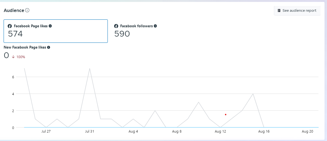Click info icon beside New Facebook Page likes
The height and width of the screenshot is (141, 327).
pyautogui.click(x=49, y=47)
